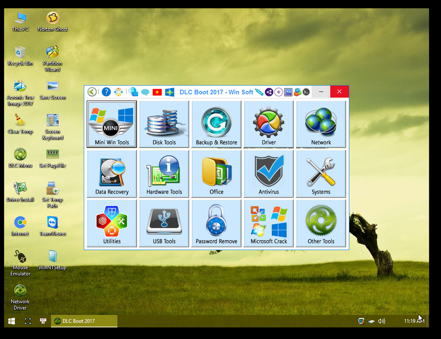Select This PC desktop icon

20,22
